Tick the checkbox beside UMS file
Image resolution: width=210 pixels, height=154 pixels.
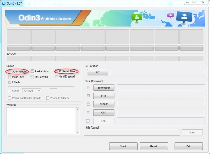[88, 121]
